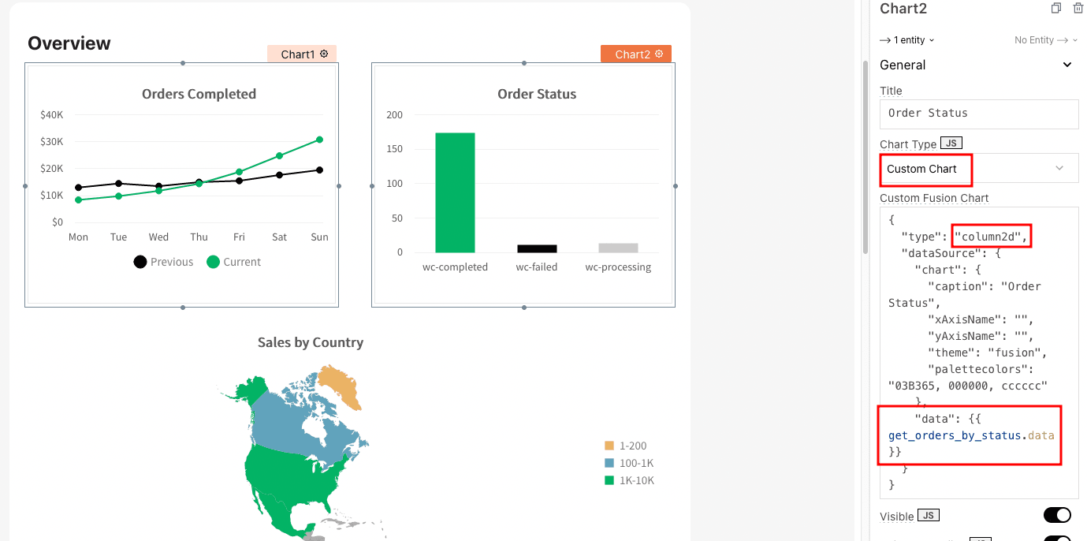Toggle JS mode for Chart Type
1087x541 pixels.
[x=951, y=144]
